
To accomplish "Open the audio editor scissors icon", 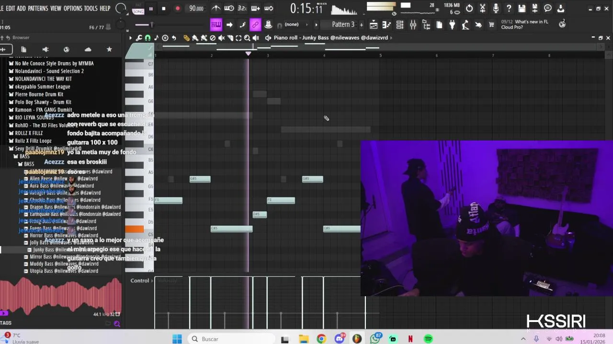I will coord(483,9).
